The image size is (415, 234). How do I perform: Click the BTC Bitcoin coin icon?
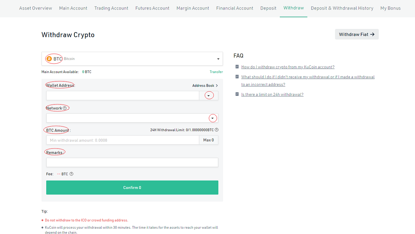click(49, 59)
